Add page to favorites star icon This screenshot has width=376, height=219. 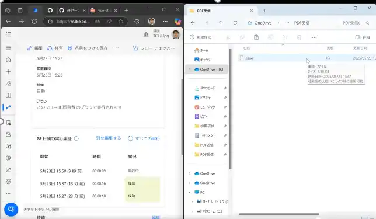[x=121, y=22]
